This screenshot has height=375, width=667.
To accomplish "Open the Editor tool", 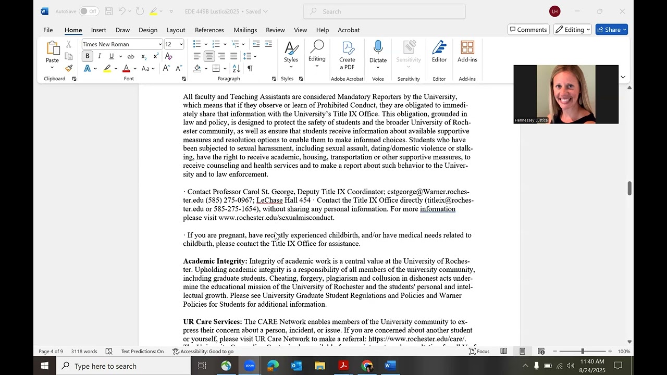I will [439, 52].
